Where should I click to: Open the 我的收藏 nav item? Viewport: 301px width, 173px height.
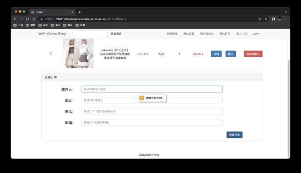[189, 34]
